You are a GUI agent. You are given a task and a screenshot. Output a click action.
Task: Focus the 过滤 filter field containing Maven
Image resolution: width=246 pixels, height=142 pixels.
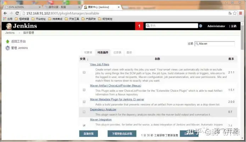(214, 44)
